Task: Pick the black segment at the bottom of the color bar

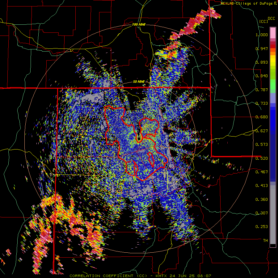Action: click(273, 246)
